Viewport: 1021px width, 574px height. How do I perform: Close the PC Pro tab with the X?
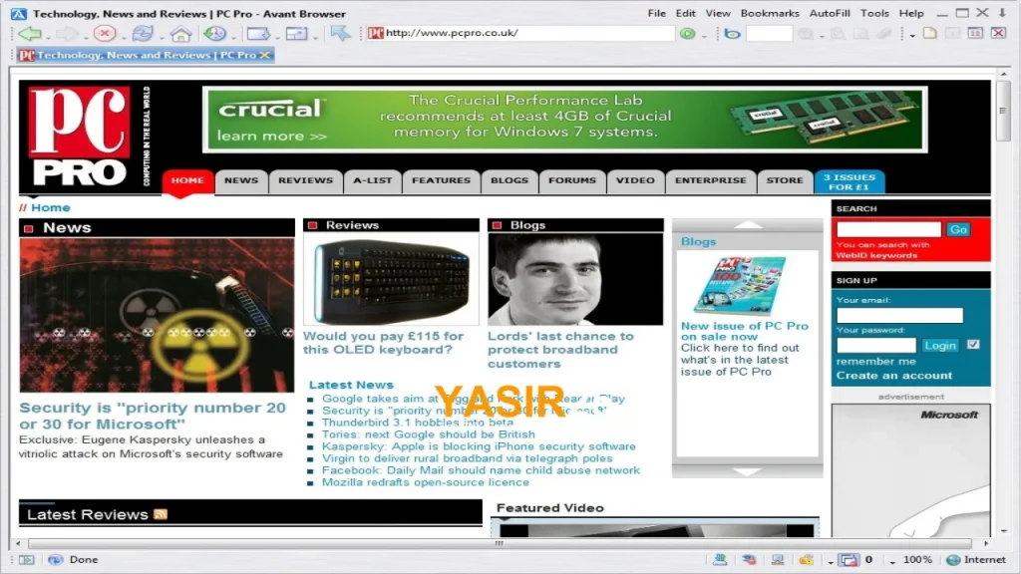(264, 56)
